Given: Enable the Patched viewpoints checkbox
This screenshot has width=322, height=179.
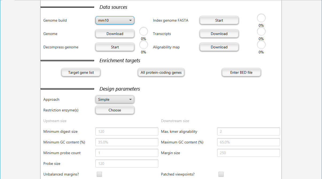Looking at the screenshot, I should (x=221, y=174).
